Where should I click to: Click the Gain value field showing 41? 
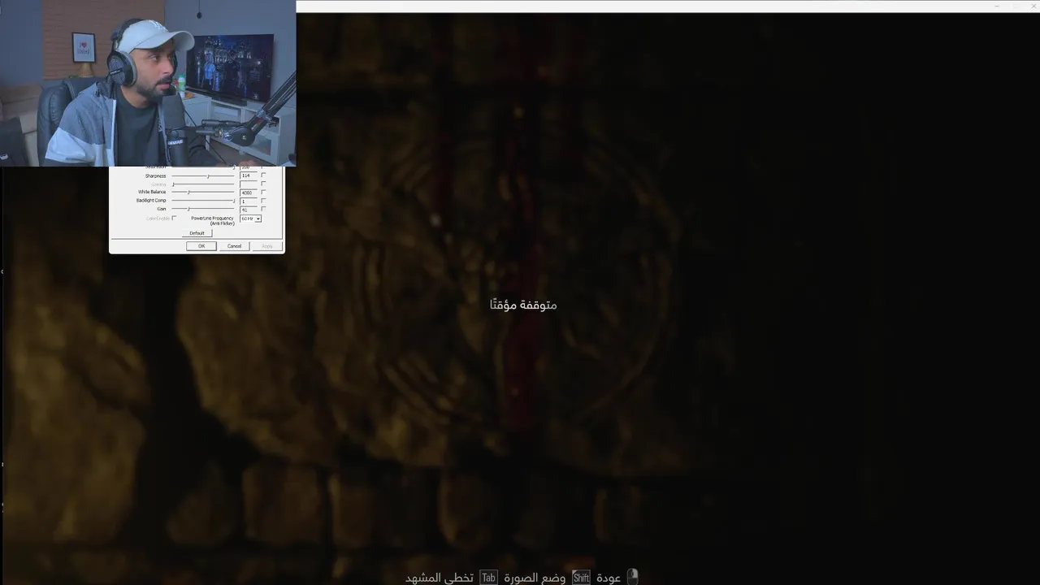249,210
